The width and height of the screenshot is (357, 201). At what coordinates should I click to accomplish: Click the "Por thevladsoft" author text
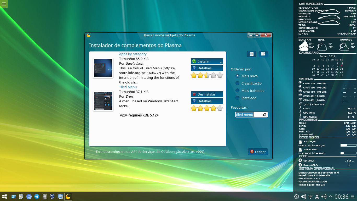click(x=131, y=63)
